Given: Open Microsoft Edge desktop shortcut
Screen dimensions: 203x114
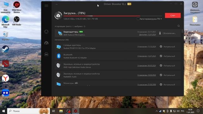Looking at the screenshot, I should [x=5, y=22].
